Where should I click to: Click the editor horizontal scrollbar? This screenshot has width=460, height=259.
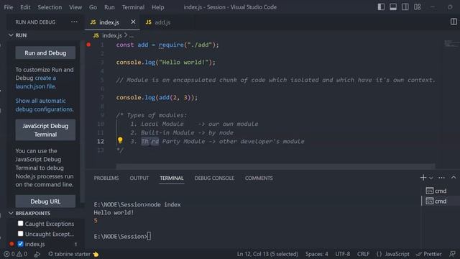click(x=275, y=166)
